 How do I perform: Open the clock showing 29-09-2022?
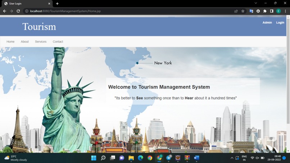click(274, 158)
